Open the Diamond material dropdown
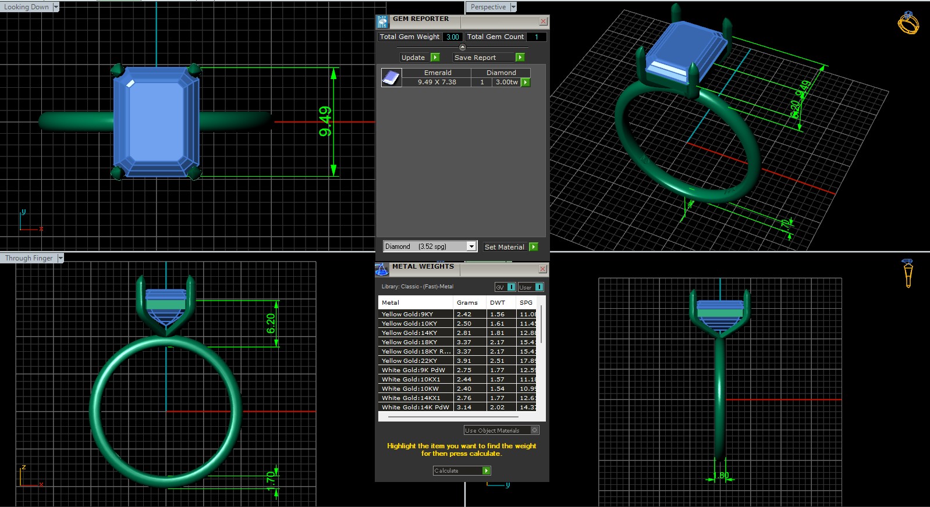Image resolution: width=930 pixels, height=507 pixels. 471,247
